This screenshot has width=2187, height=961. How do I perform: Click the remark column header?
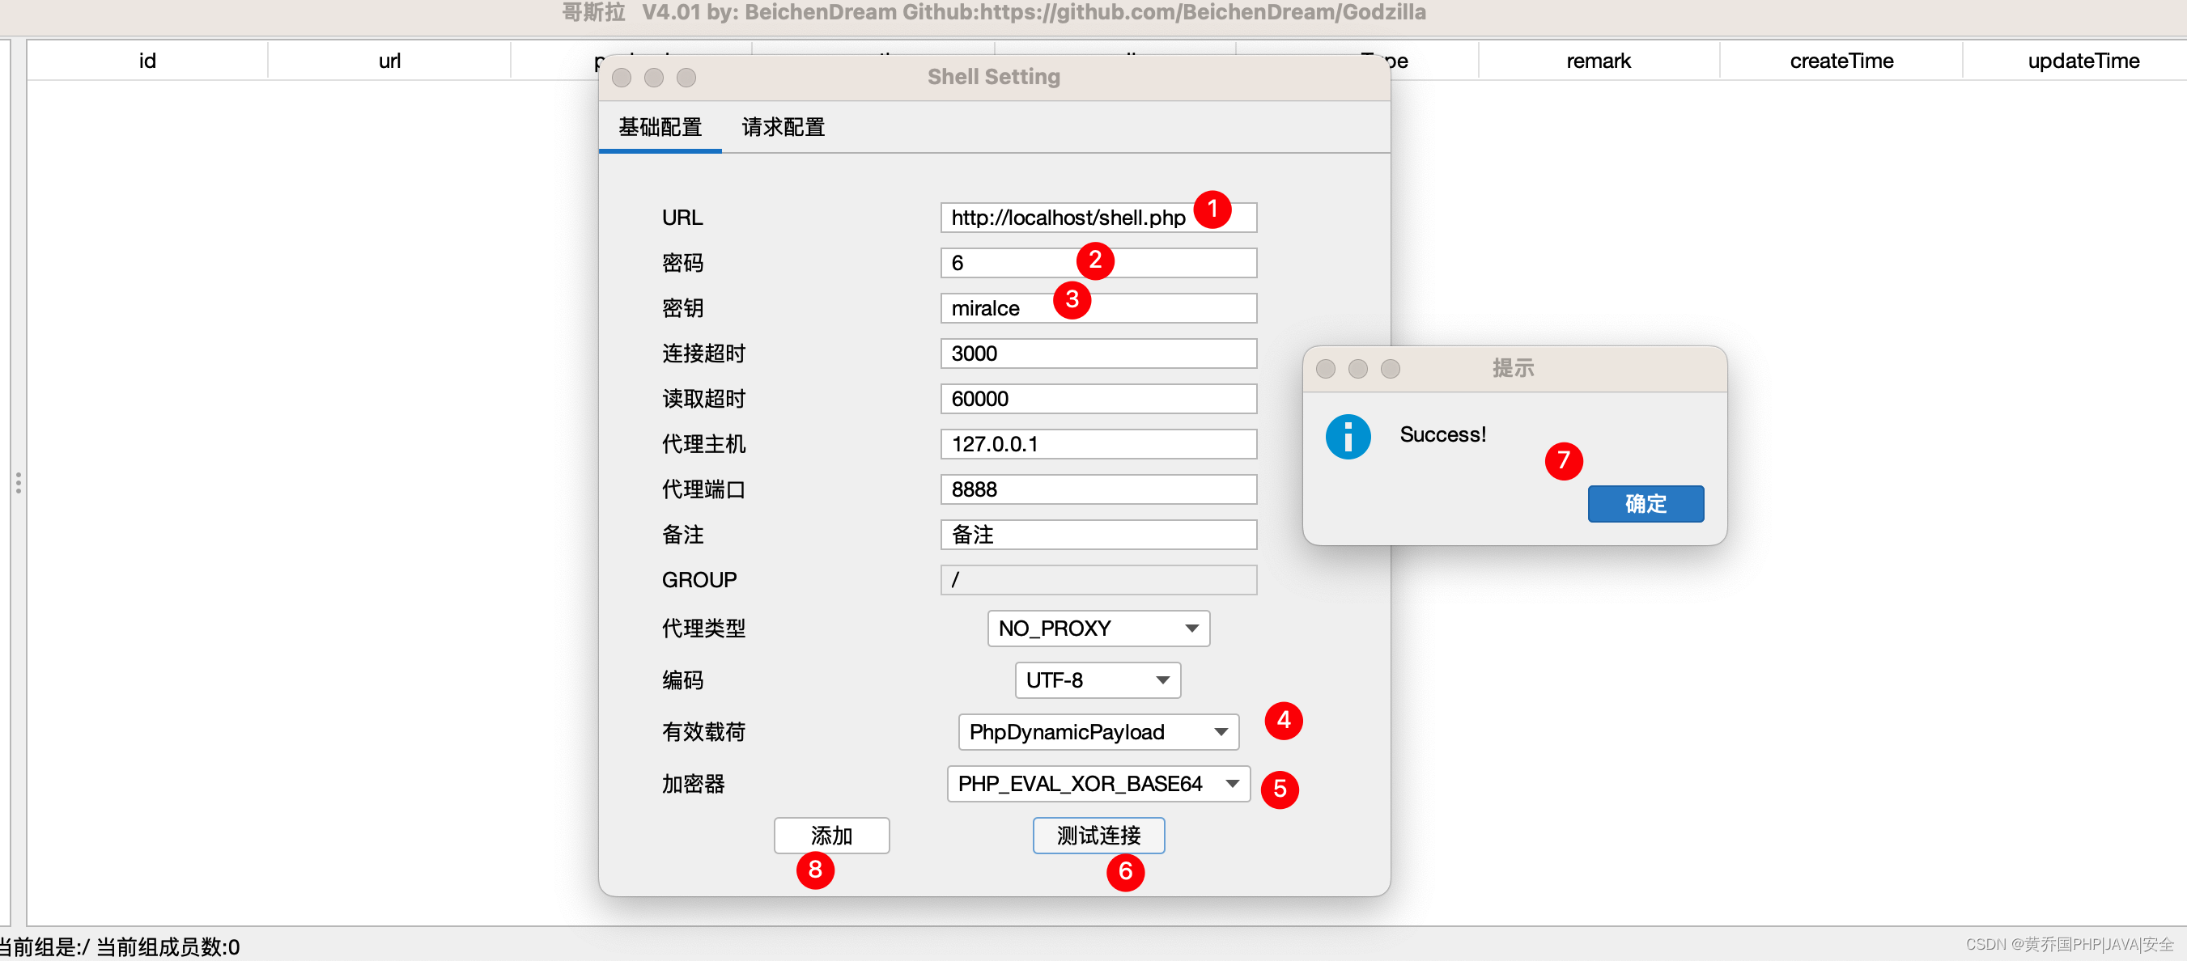tap(1599, 61)
